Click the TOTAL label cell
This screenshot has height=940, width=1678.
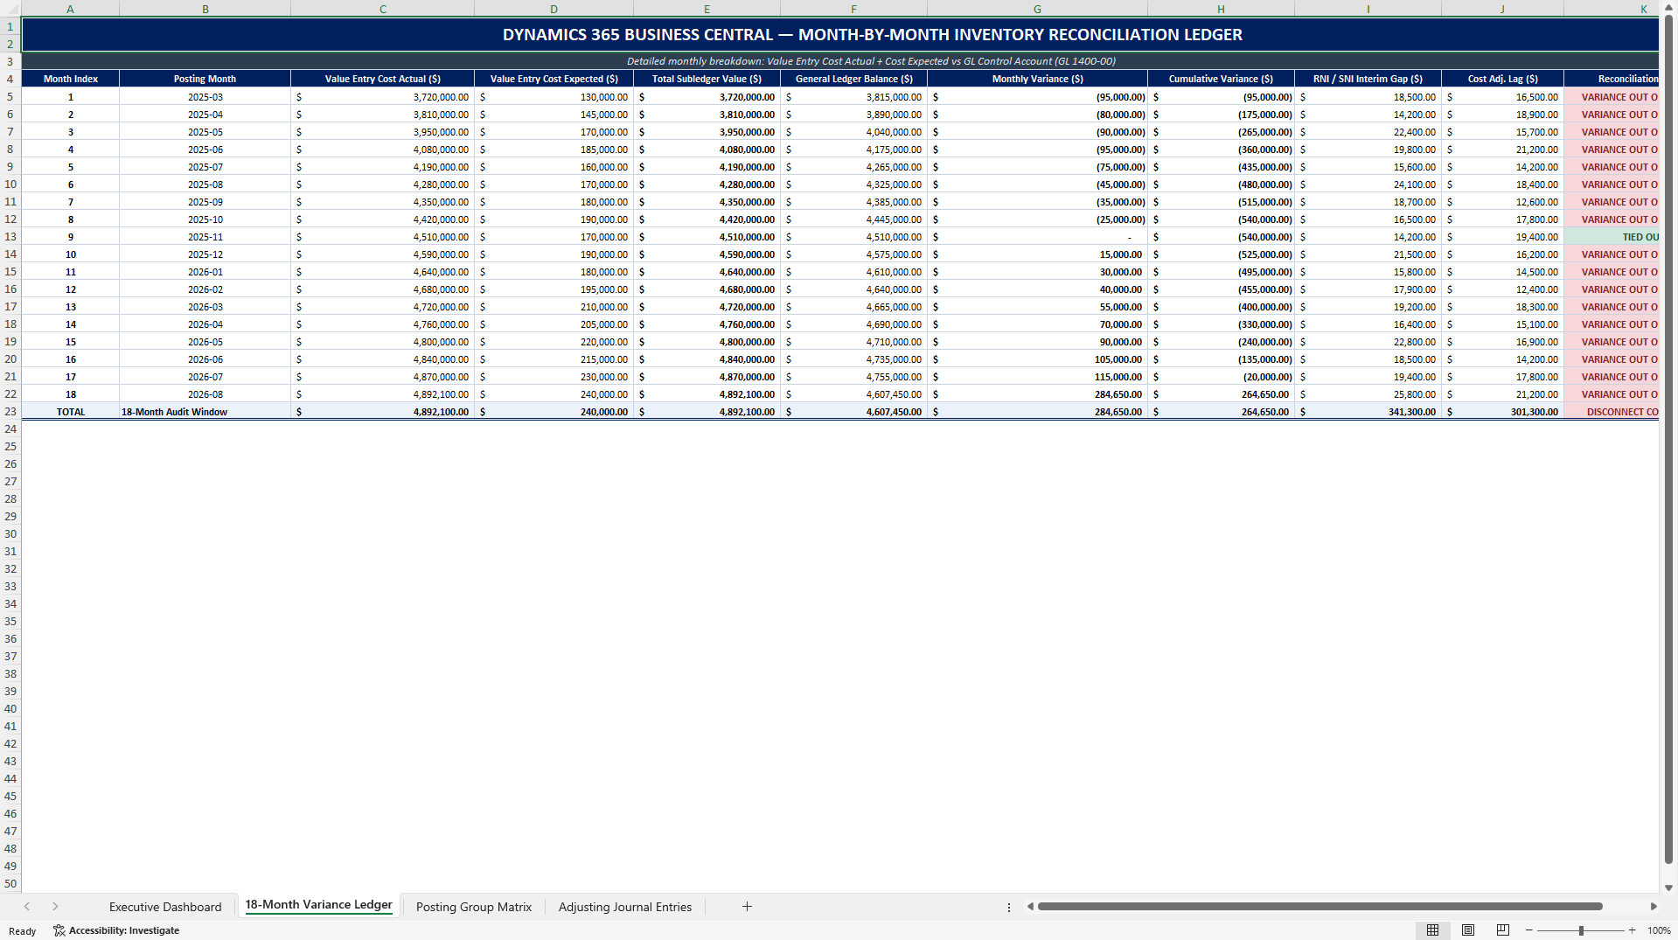coord(70,412)
